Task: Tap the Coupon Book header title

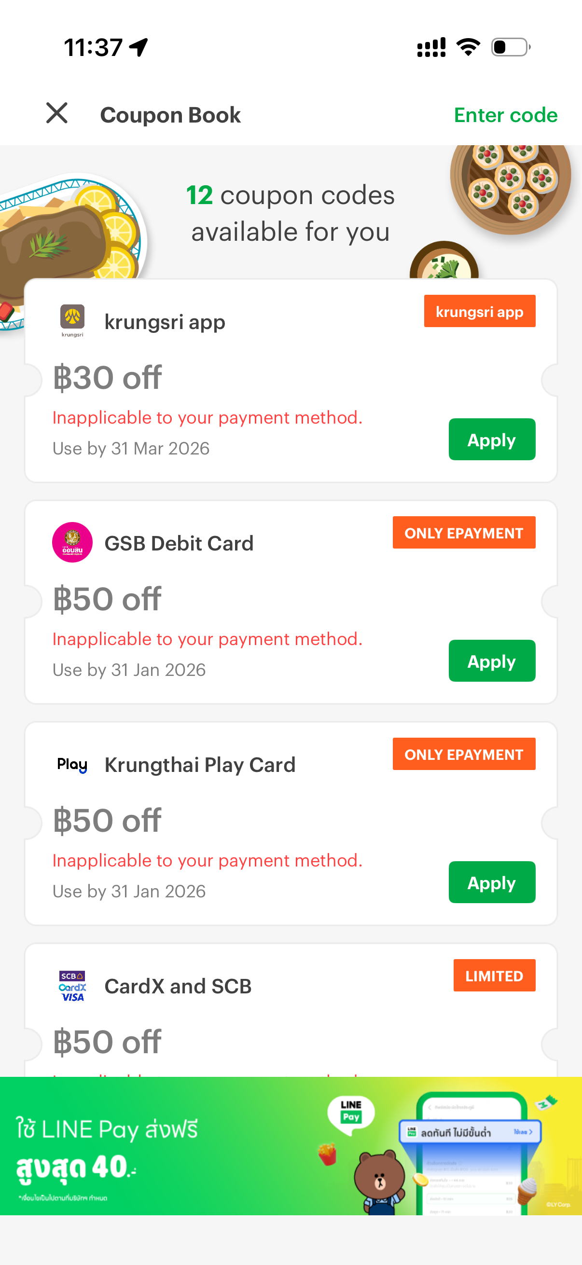Action: 170,115
